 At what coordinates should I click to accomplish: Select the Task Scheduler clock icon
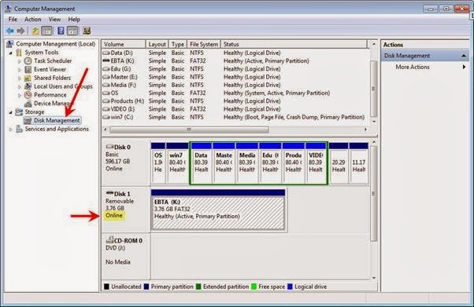28,61
